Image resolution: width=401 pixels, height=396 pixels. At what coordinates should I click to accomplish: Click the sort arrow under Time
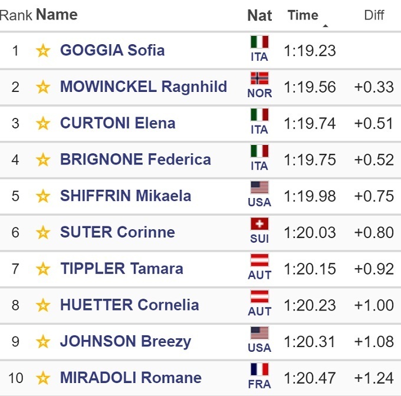tap(325, 26)
